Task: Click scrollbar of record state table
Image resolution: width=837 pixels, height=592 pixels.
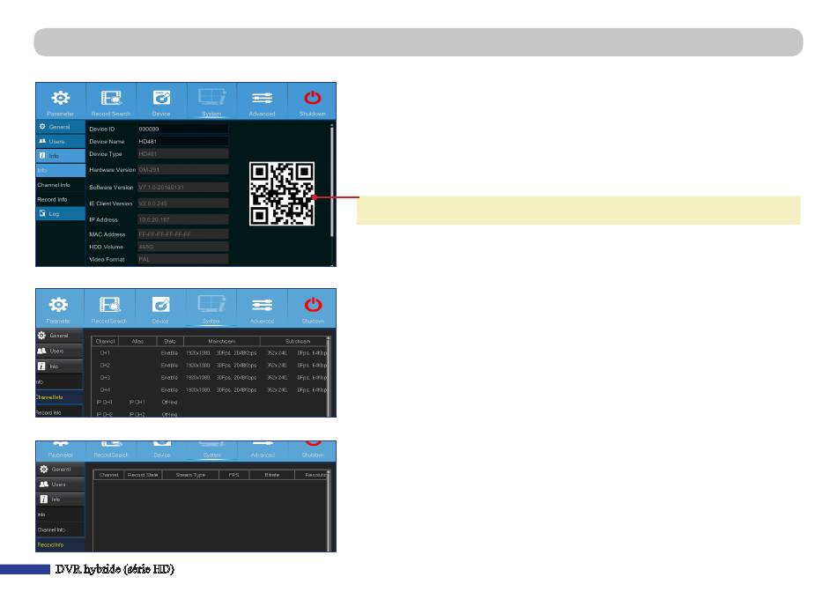Action: [x=329, y=511]
